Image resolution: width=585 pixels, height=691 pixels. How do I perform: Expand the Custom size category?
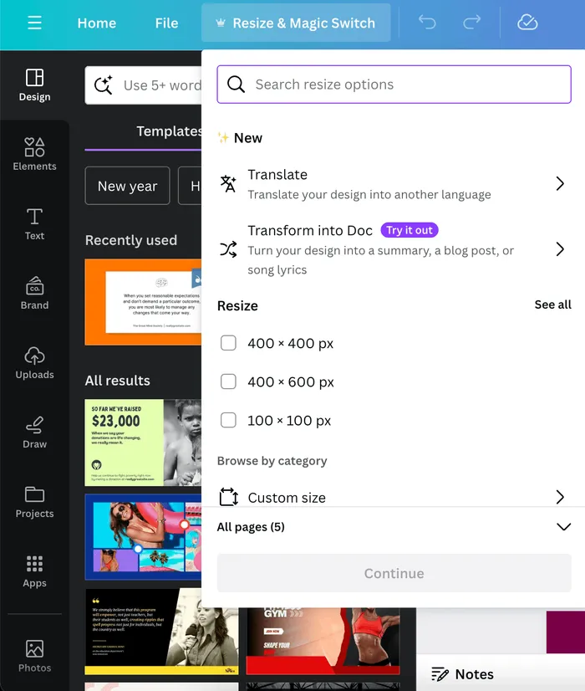click(560, 497)
